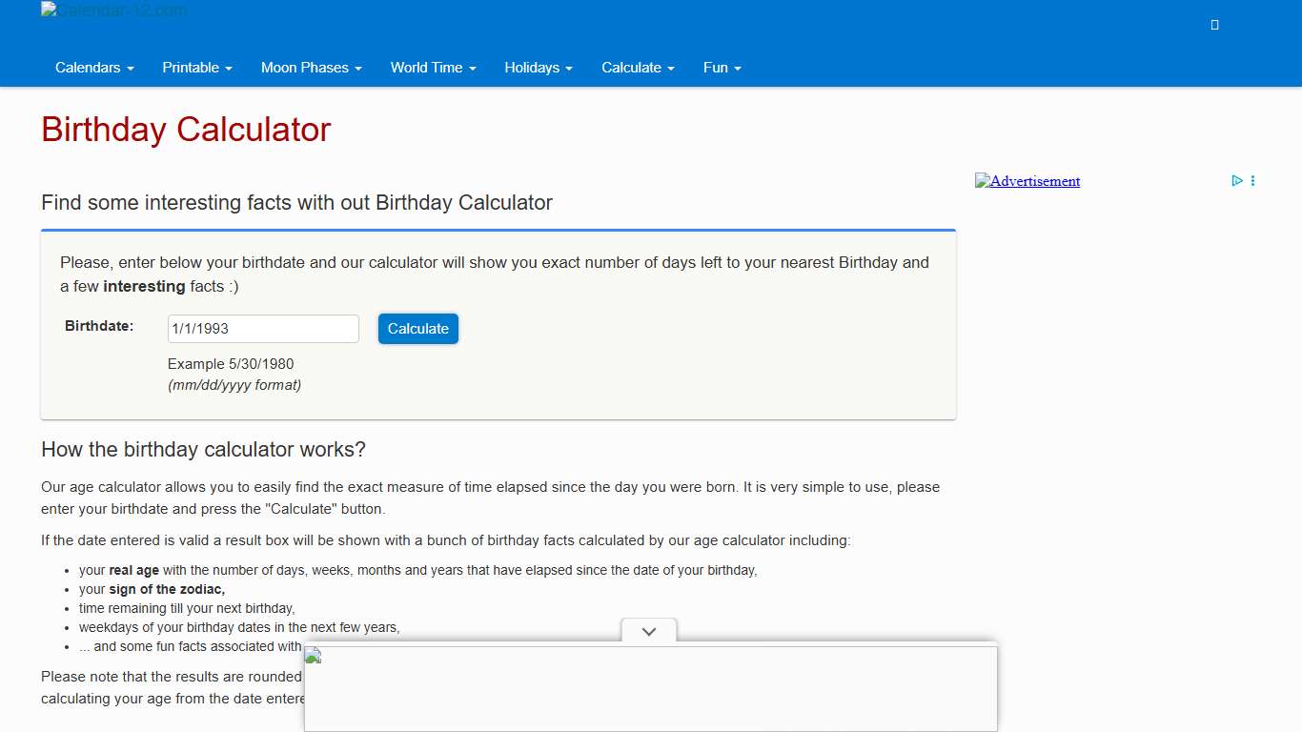
Task: Click the image placeholder icon in bottom popup
Action: [312, 655]
